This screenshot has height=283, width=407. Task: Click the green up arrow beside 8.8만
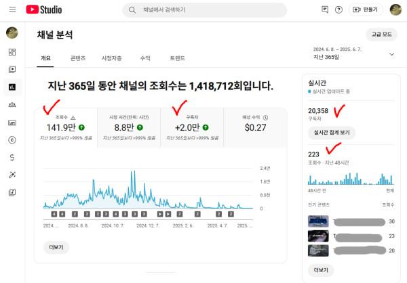140,127
